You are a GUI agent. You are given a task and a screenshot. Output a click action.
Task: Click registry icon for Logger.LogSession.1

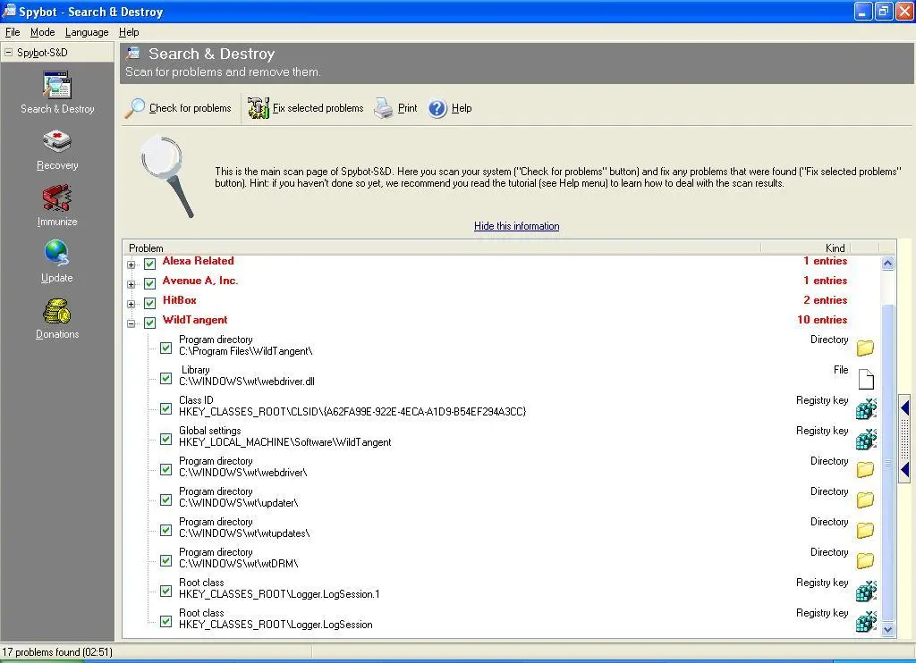[866, 591]
